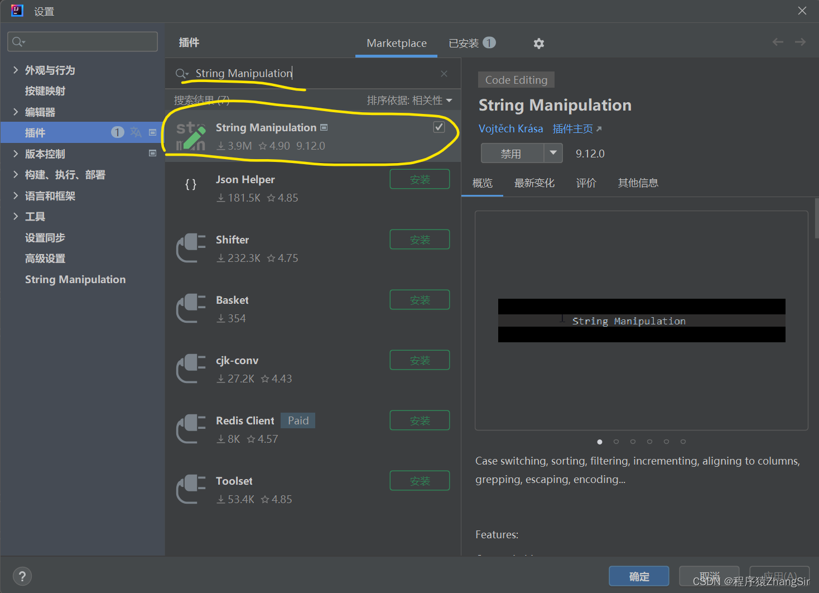819x593 pixels.
Task: Expand the 编辑器 tree node
Action: click(x=16, y=112)
